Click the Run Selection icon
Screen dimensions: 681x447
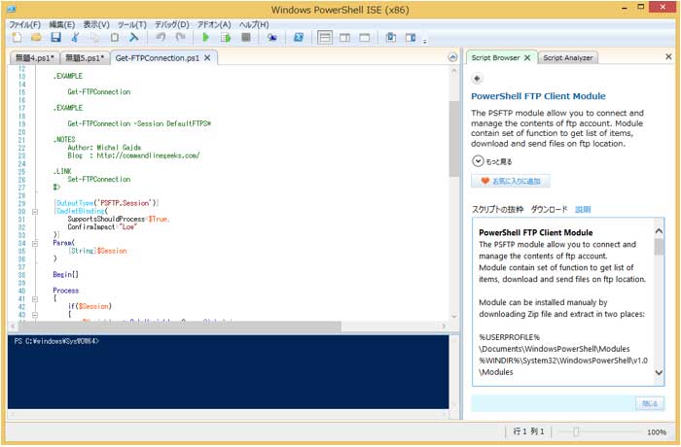pos(226,37)
